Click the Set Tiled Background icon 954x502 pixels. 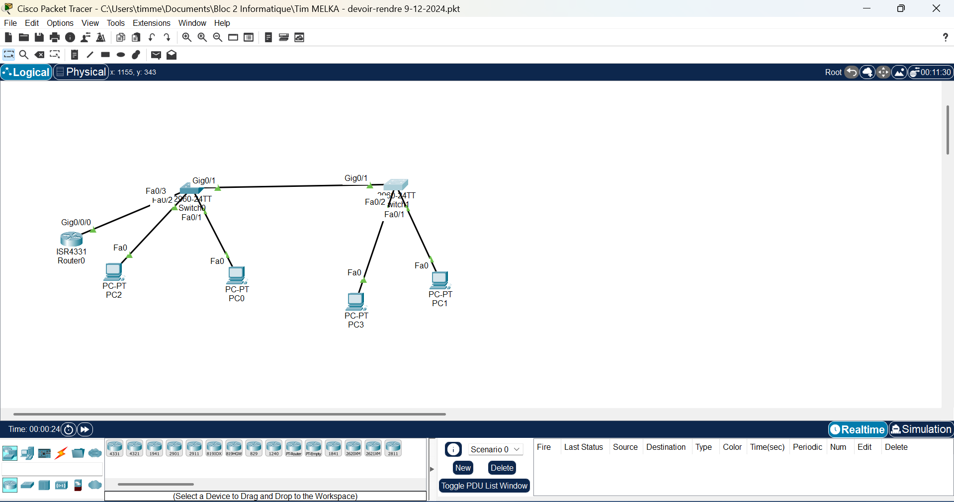click(x=899, y=72)
